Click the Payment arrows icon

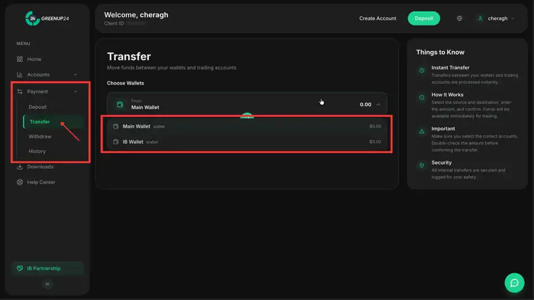pos(20,91)
